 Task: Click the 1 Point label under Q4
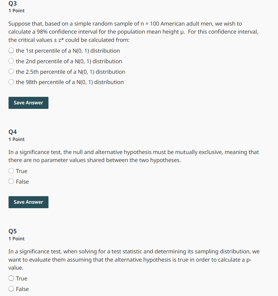pos(17,139)
